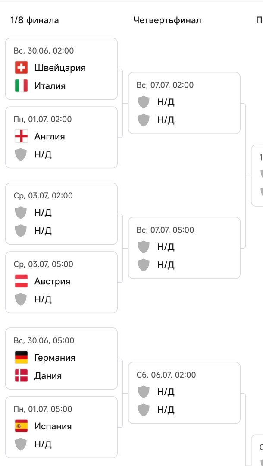
Task: Click the grey shield below Англия
Action: [x=21, y=154]
